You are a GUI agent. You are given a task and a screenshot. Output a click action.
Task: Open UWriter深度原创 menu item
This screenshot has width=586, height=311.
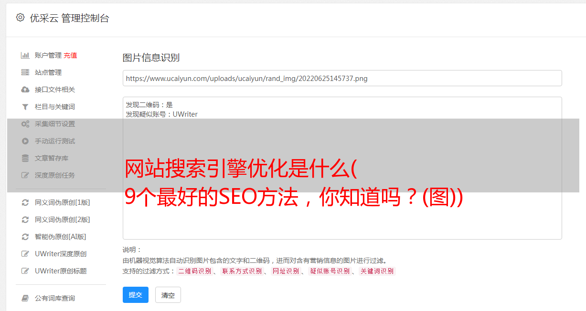point(61,254)
